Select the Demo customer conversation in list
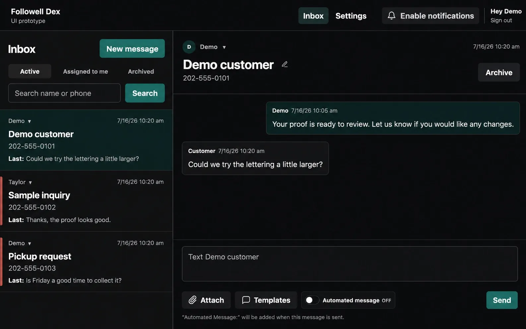This screenshot has width=526, height=329. click(86, 140)
